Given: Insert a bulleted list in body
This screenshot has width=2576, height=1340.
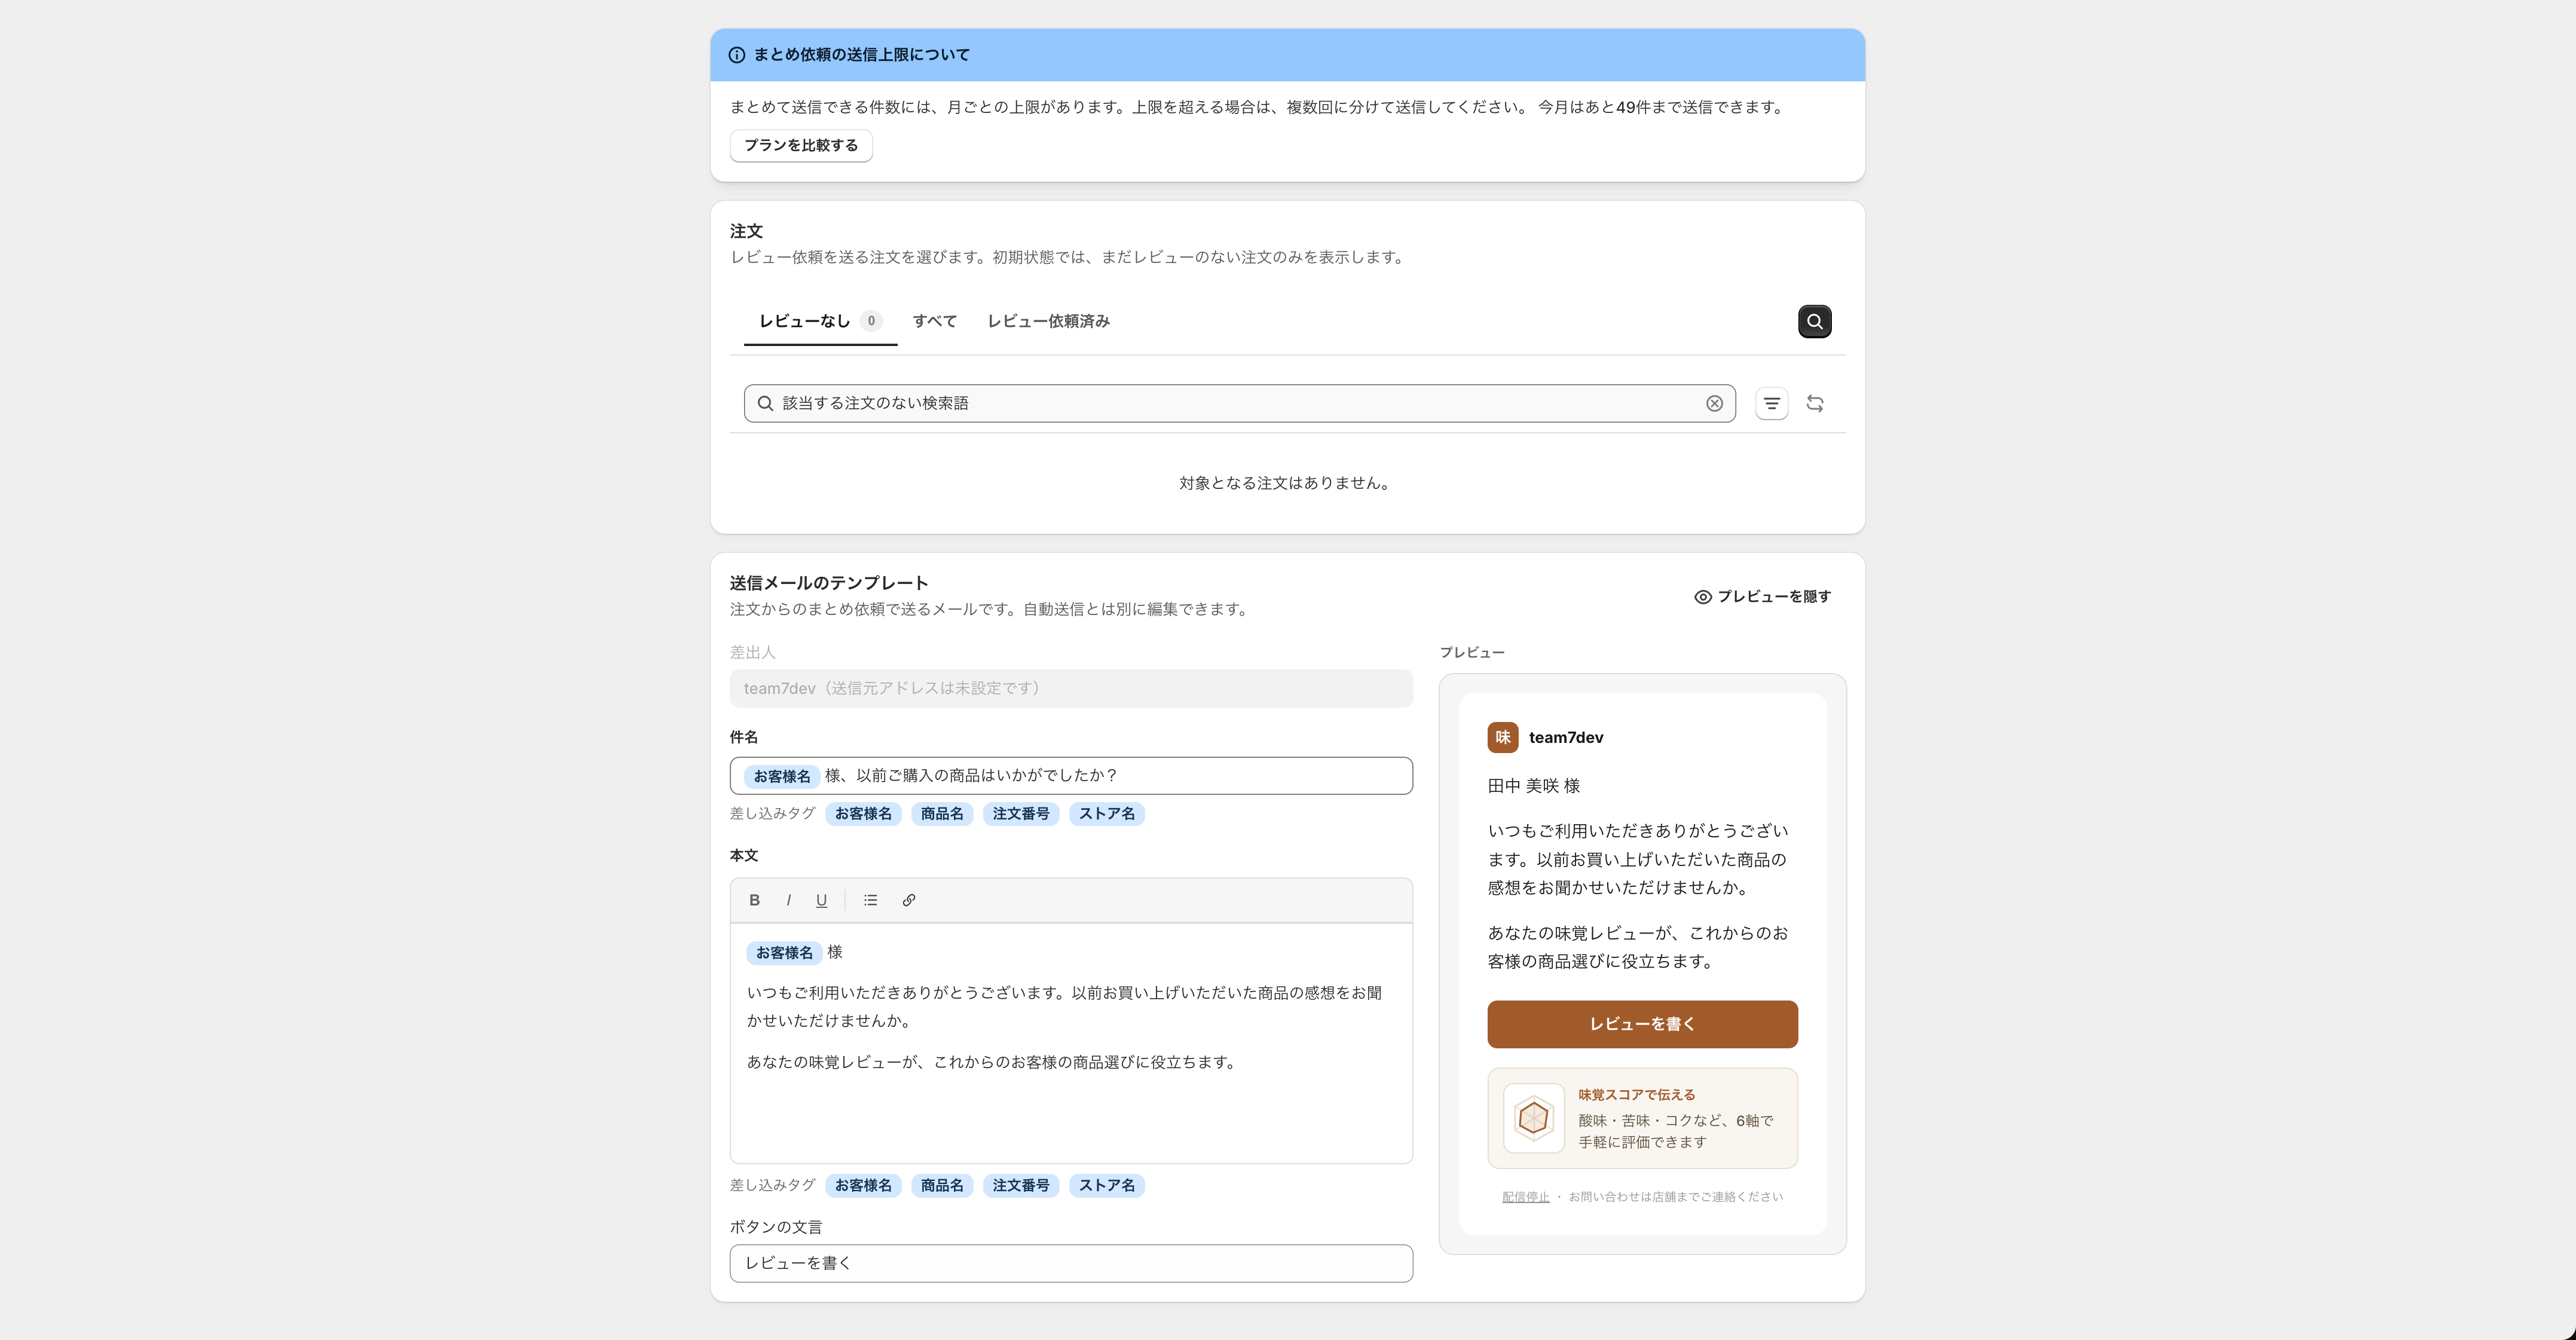Looking at the screenshot, I should 870,900.
